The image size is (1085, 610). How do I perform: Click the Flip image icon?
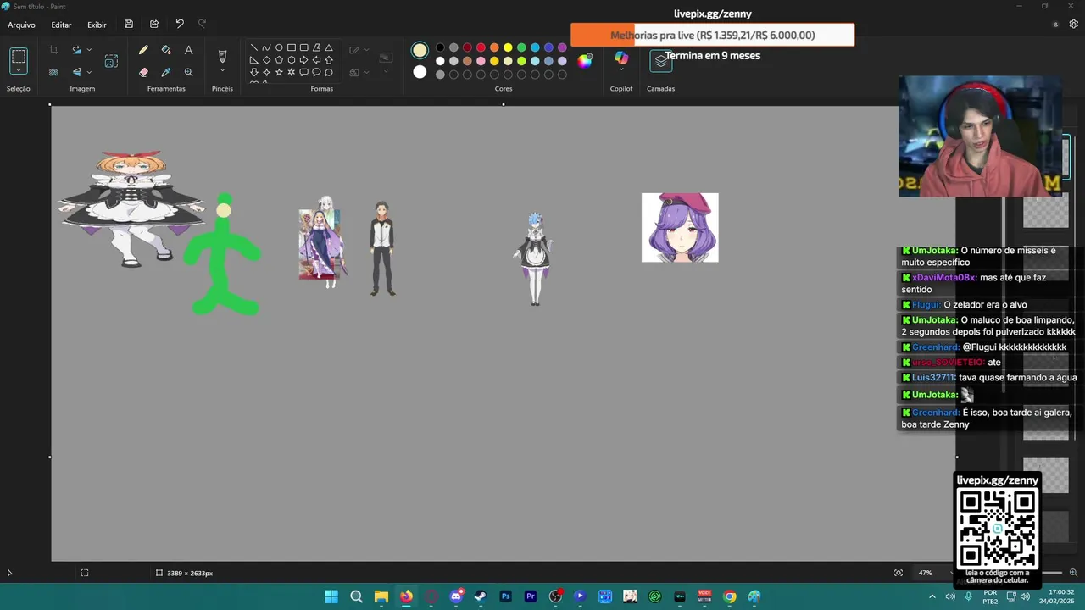(76, 72)
